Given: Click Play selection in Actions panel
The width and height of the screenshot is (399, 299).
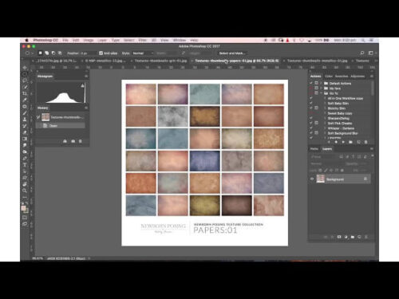Looking at the screenshot, I should (x=343, y=142).
